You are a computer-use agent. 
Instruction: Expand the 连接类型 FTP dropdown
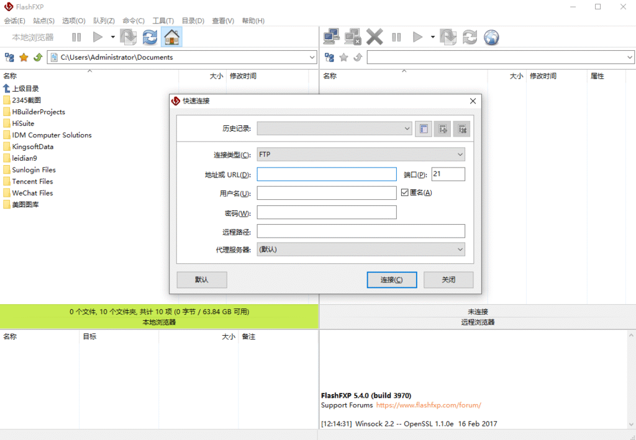click(361, 155)
